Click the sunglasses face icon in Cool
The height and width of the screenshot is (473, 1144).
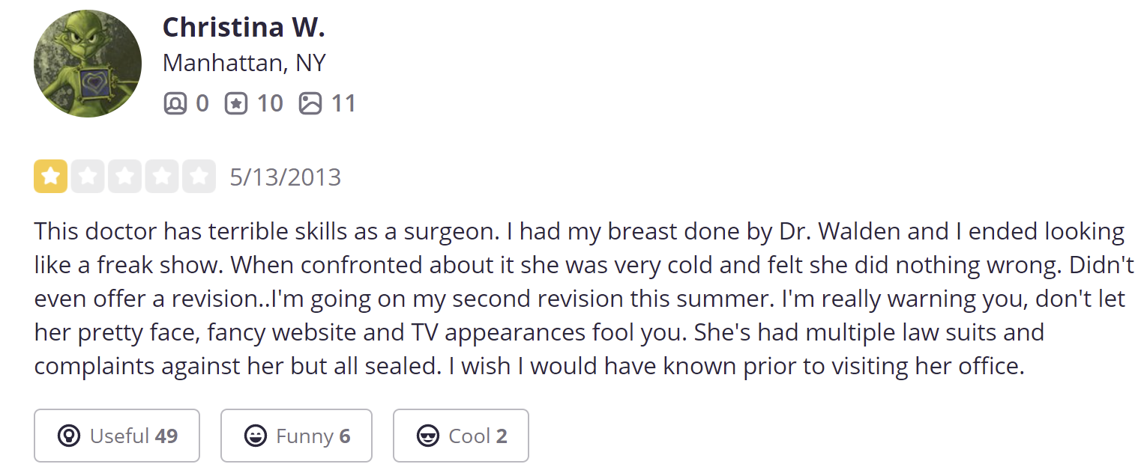pos(428,436)
